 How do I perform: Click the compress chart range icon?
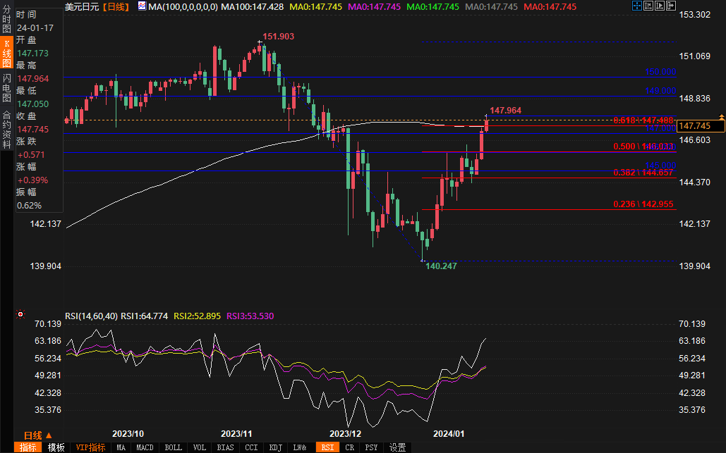(x=648, y=6)
